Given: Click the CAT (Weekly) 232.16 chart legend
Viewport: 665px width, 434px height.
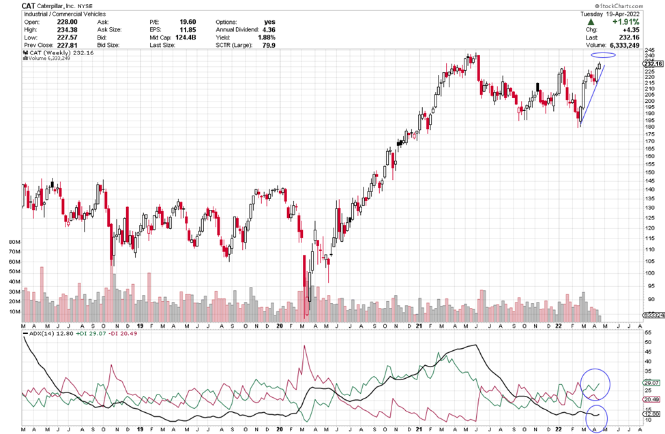Looking at the screenshot, I should 62,53.
